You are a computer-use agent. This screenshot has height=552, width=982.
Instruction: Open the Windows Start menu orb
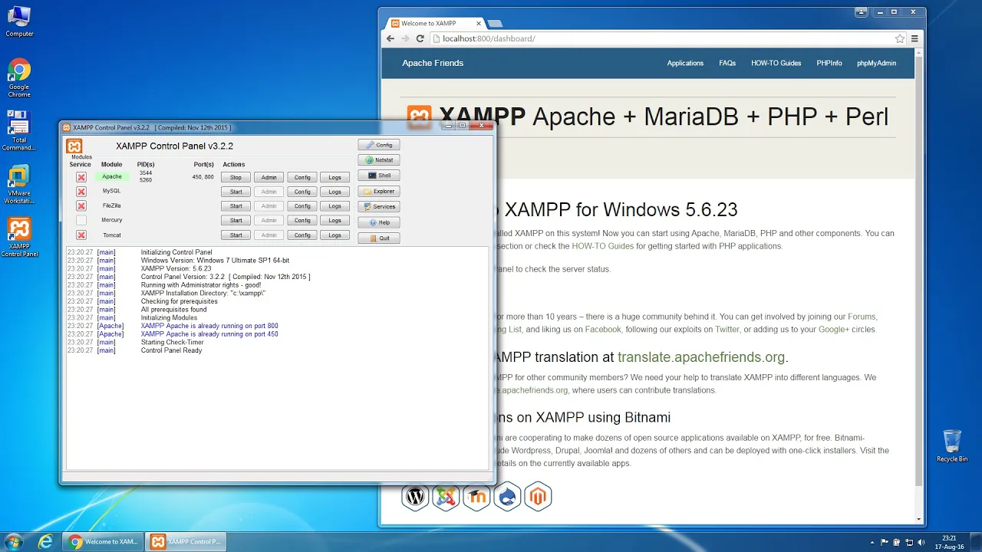click(15, 541)
